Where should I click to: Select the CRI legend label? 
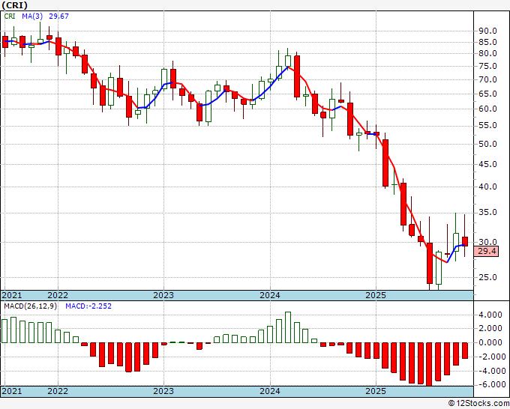[10, 16]
